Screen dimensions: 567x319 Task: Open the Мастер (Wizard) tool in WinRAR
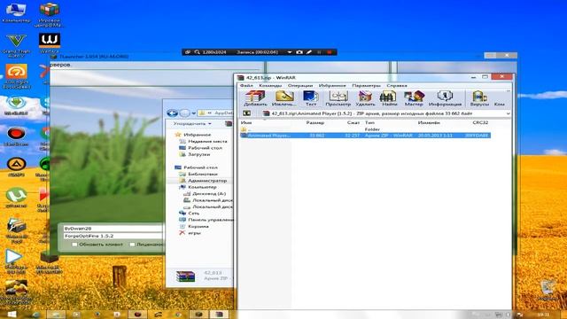414,98
